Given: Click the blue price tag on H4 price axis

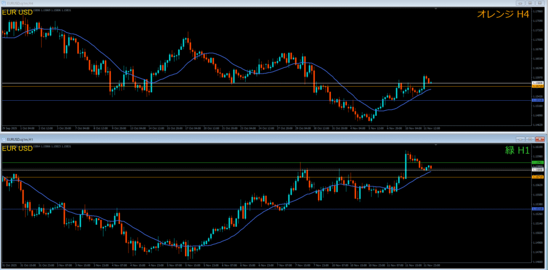Looking at the screenshot, I should coord(538,100).
